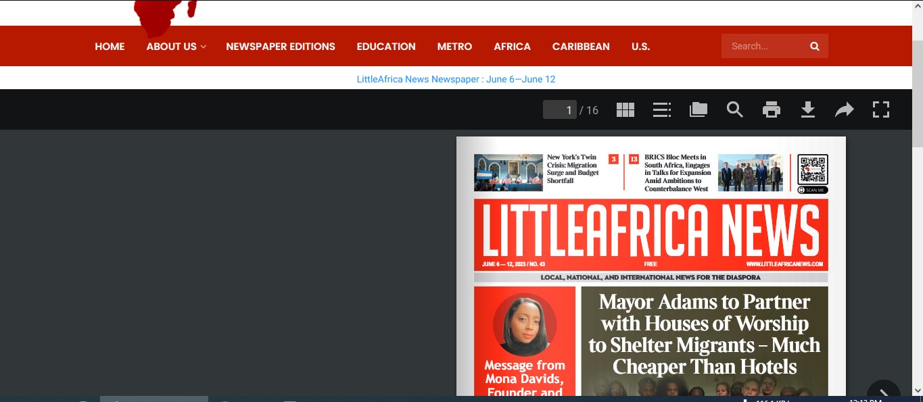This screenshot has width=923, height=402.
Task: Click page 3 reference number badge
Action: coord(613,159)
